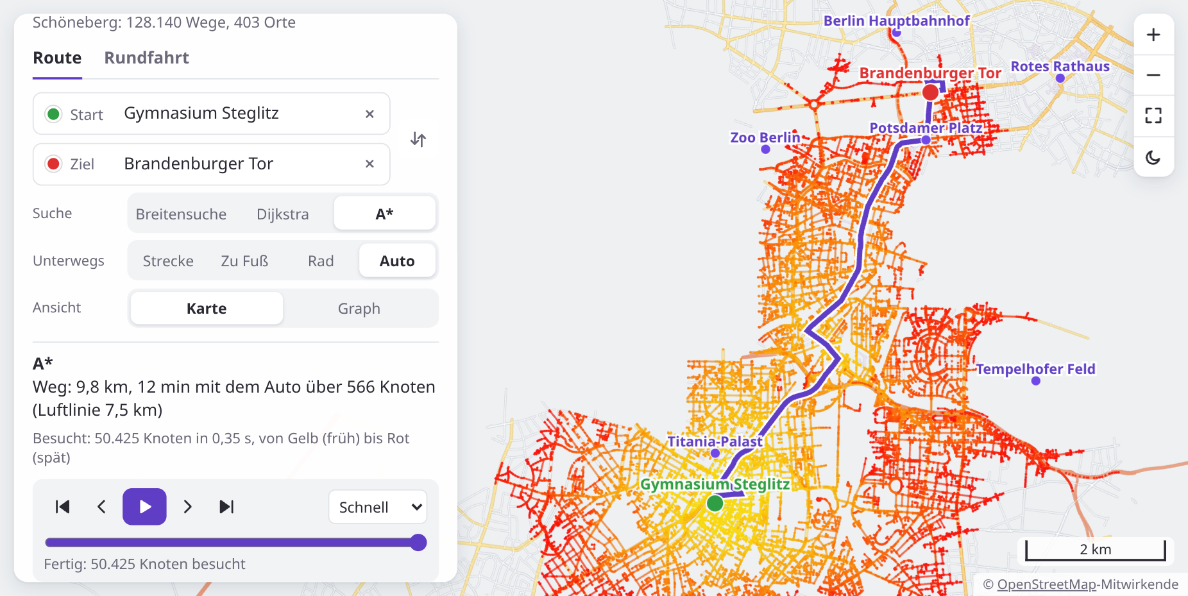This screenshot has width=1188, height=596.
Task: Switch view to Karte
Action: coord(207,308)
